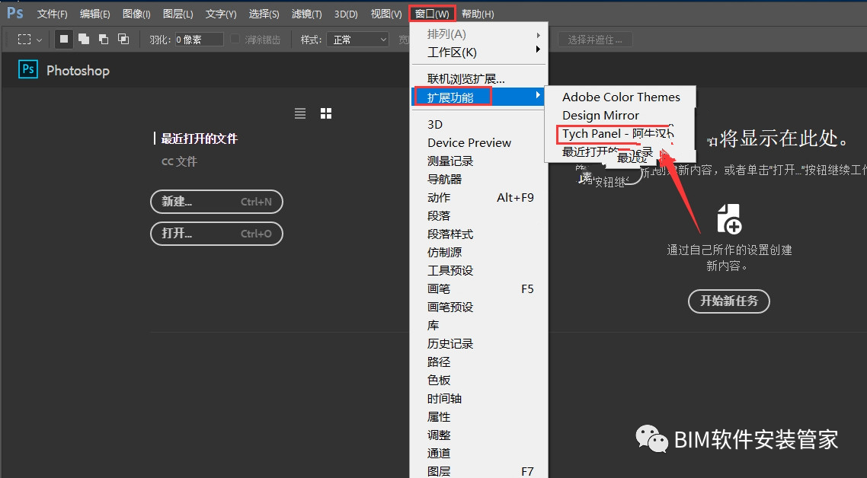Image resolution: width=867 pixels, height=478 pixels.
Task: Open the 文字(Y) menu
Action: click(221, 14)
